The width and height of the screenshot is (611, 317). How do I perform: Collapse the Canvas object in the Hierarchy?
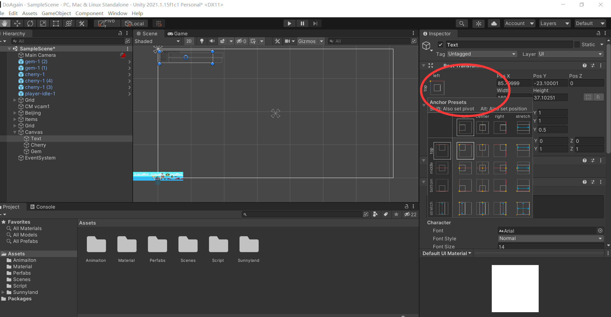tap(15, 132)
